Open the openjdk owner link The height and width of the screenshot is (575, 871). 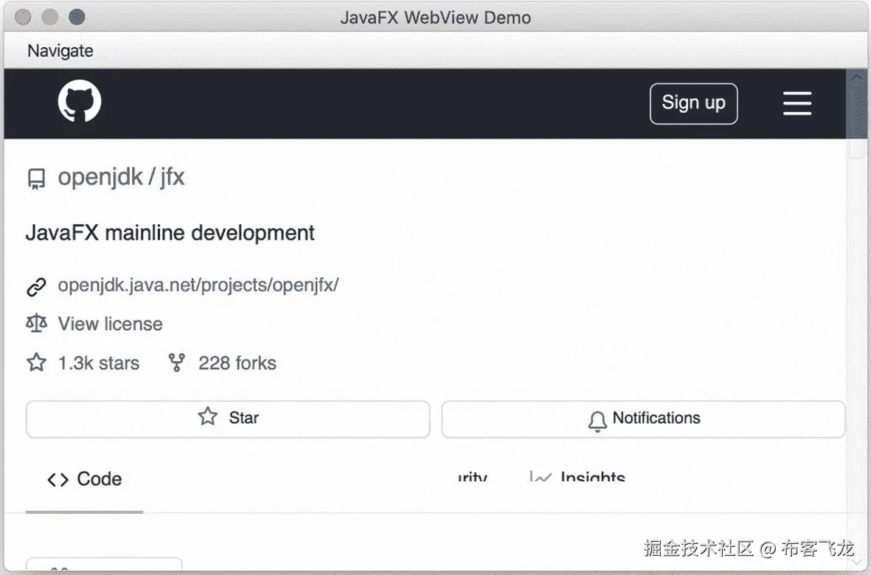[100, 177]
